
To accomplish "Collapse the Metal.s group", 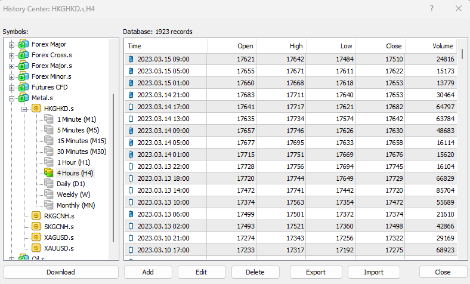I will click(x=11, y=98).
